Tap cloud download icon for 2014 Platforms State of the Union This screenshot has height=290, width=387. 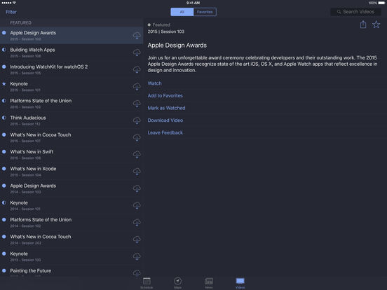137,223
